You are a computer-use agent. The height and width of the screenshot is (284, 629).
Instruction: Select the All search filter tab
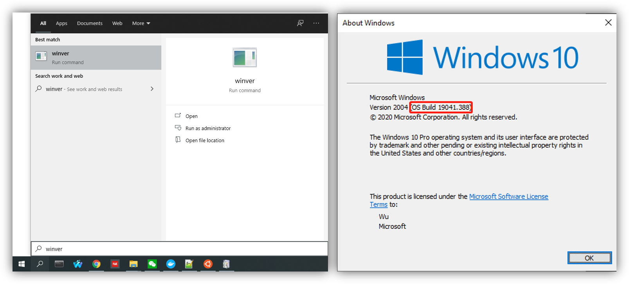point(43,23)
